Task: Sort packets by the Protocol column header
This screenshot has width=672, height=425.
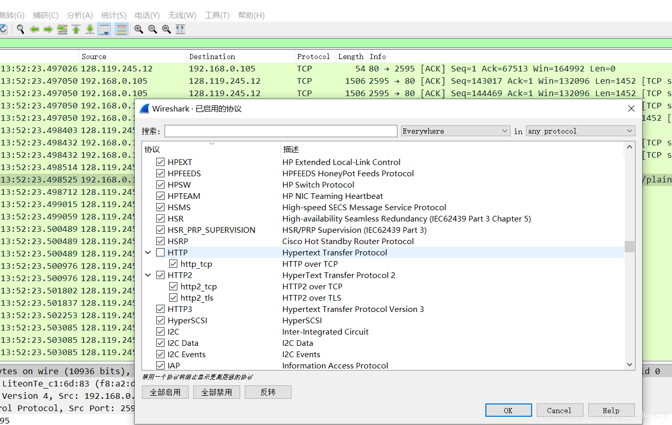Action: 315,57
